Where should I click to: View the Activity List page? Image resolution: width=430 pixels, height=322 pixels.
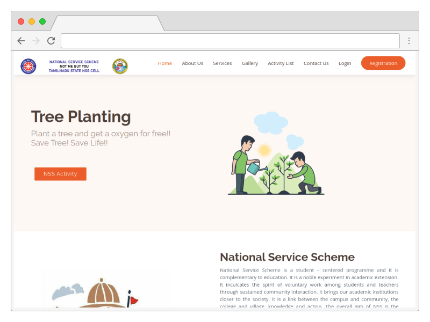(x=281, y=63)
